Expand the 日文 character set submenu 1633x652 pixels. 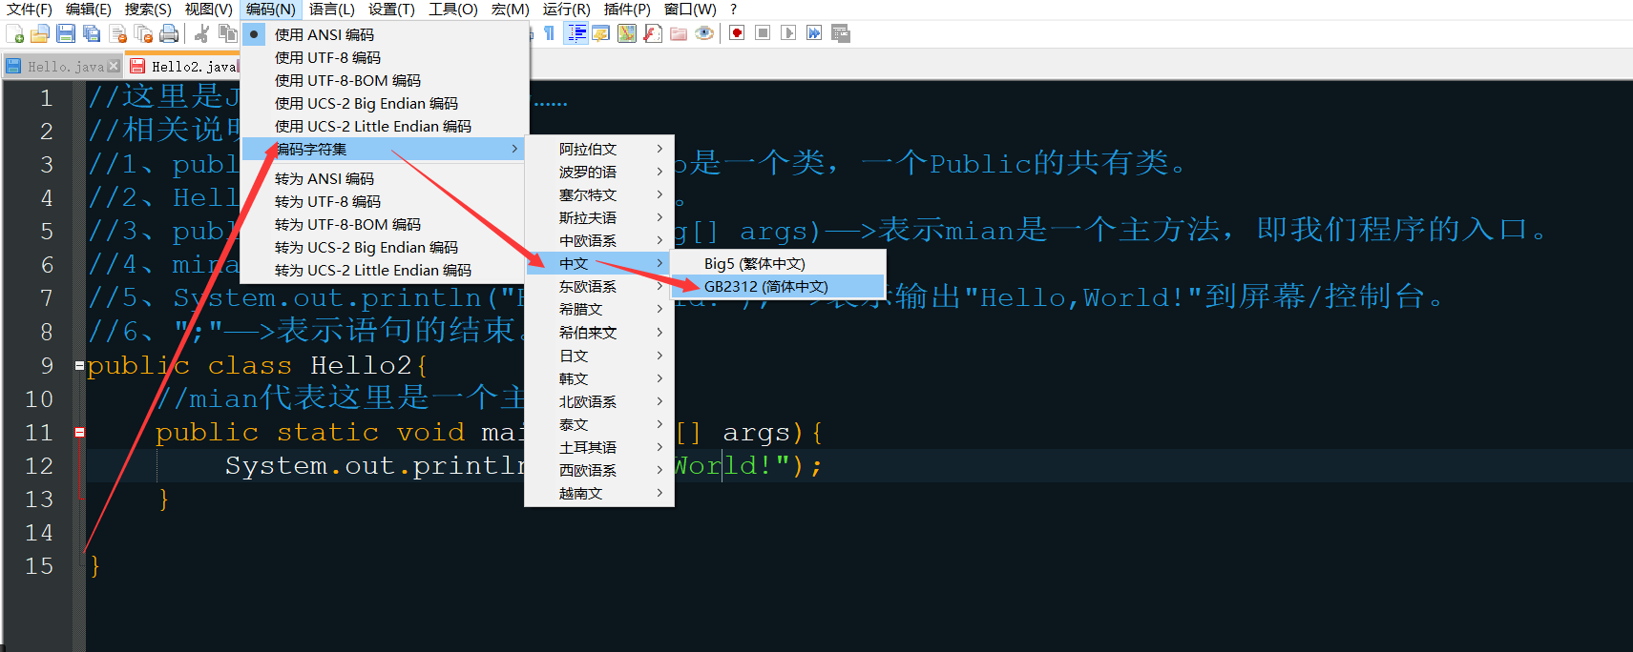pos(599,356)
